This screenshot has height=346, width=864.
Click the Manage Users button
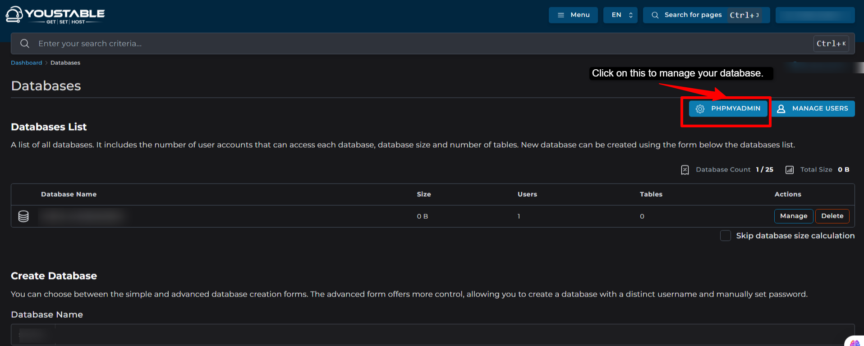[x=813, y=108]
